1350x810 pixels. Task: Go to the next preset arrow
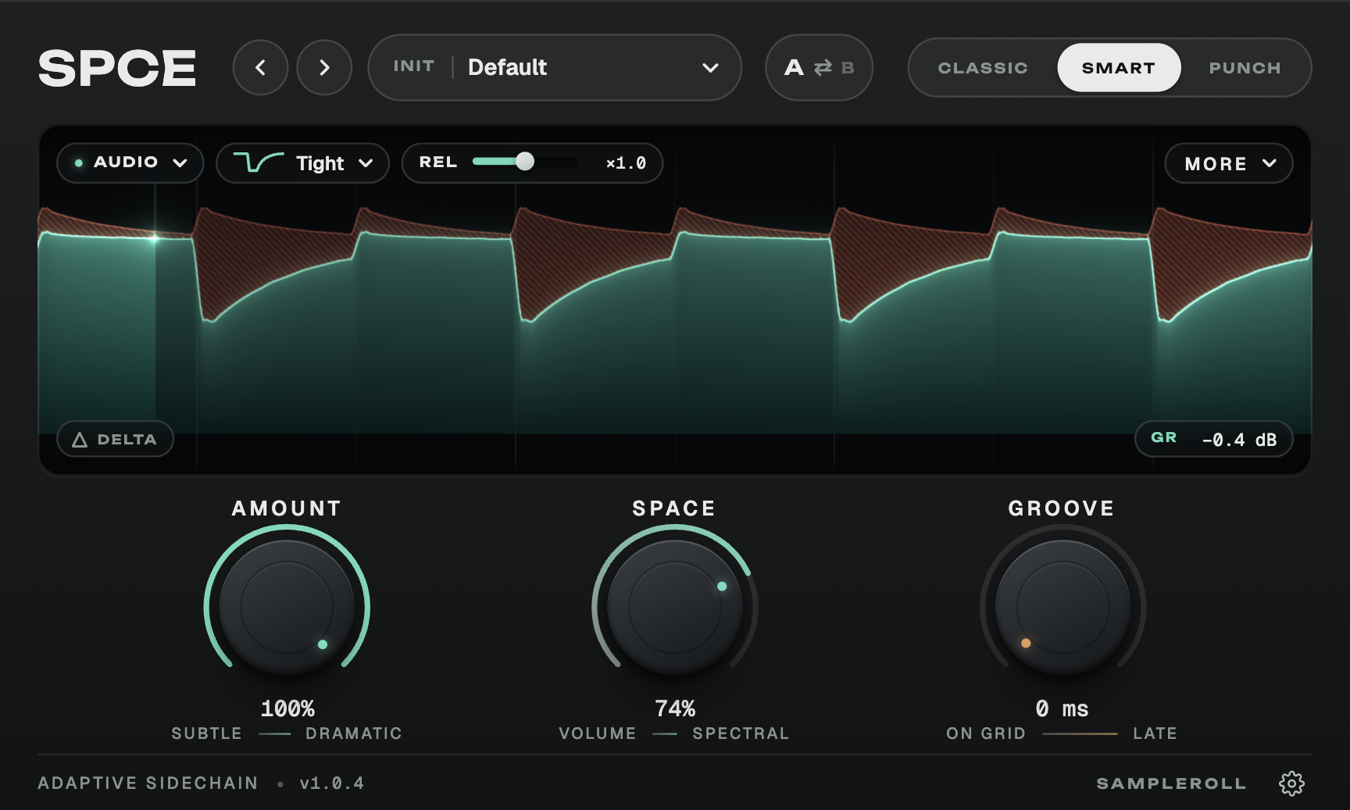coord(324,68)
